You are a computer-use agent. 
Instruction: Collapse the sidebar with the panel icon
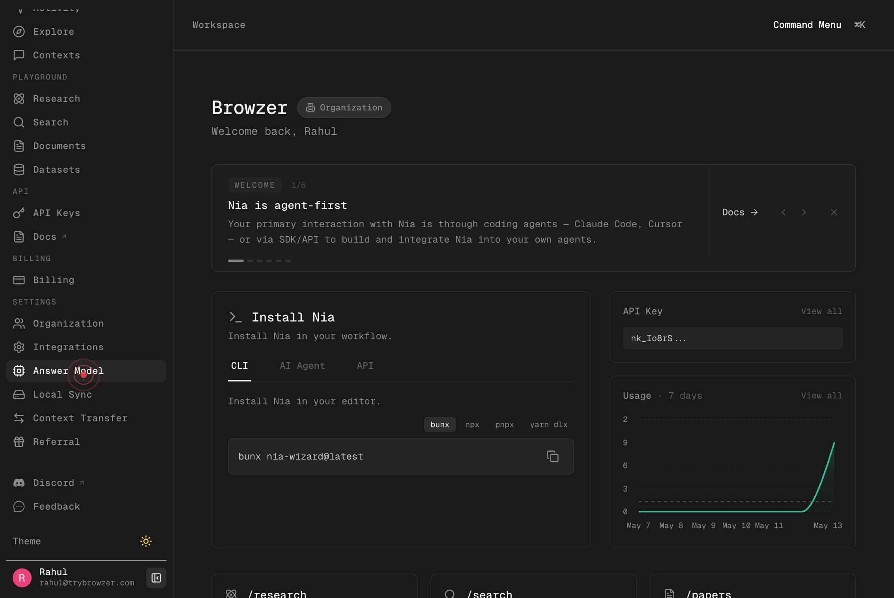(x=156, y=578)
